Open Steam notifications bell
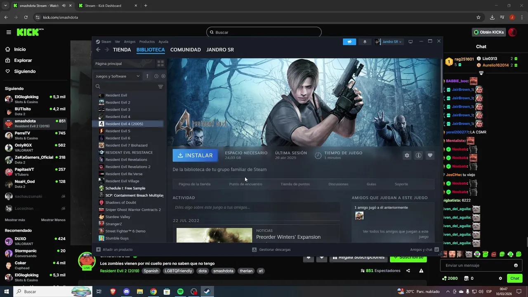Viewport: 528px width, 297px height. pos(365,42)
